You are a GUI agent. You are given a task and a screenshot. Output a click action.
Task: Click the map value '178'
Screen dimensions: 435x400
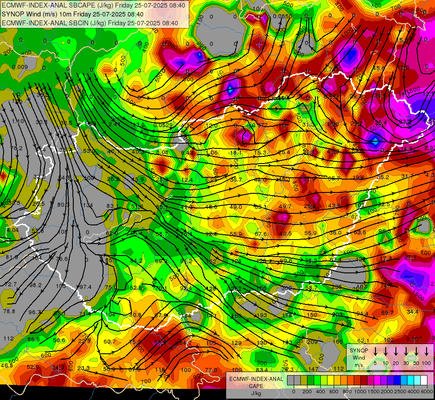(287, 316)
